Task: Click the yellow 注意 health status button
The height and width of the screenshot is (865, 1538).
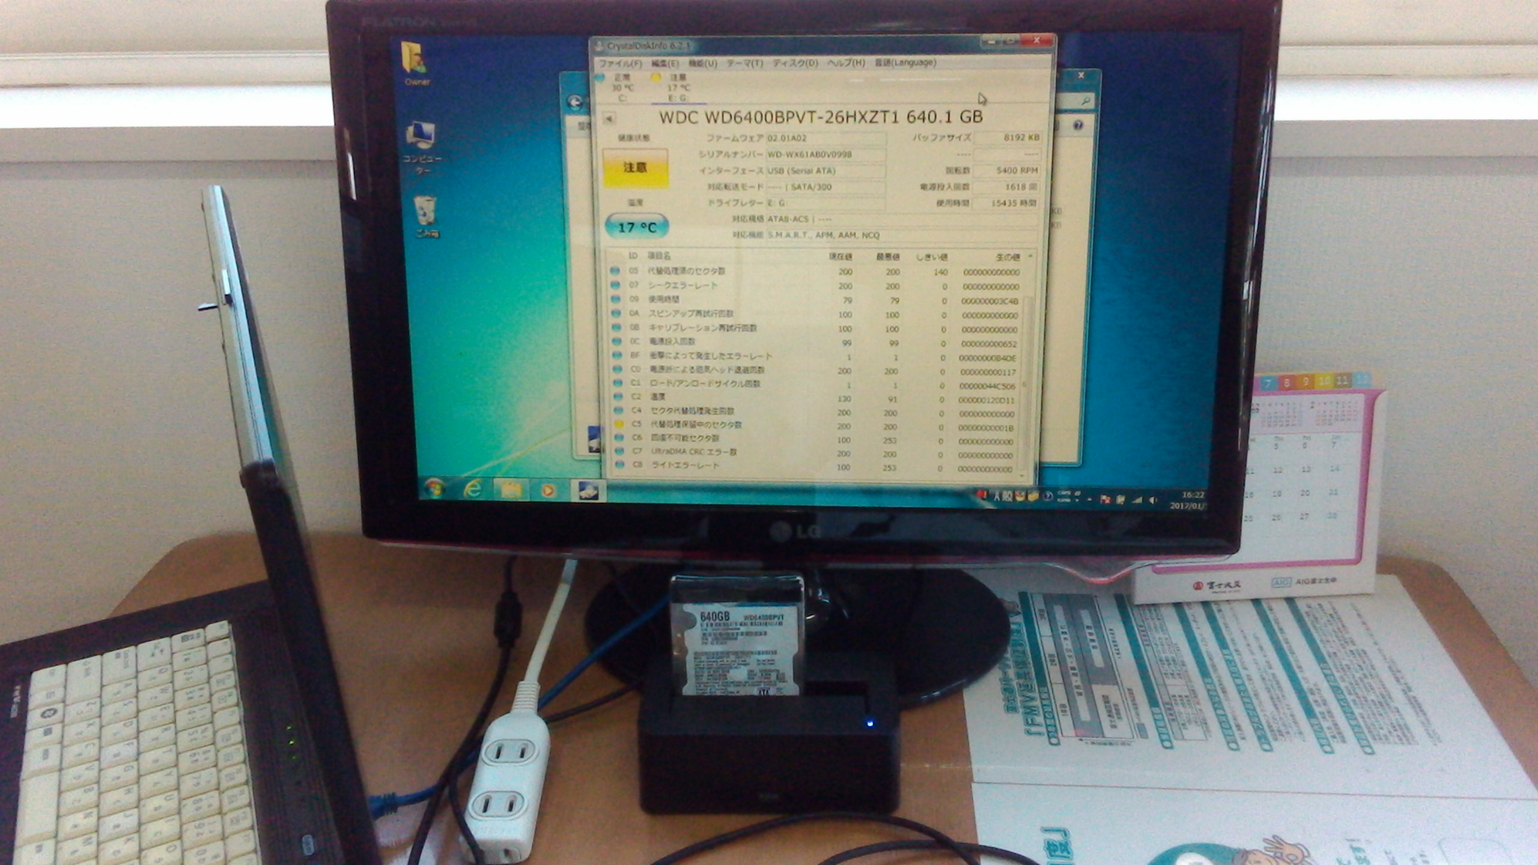Action: pyautogui.click(x=635, y=168)
